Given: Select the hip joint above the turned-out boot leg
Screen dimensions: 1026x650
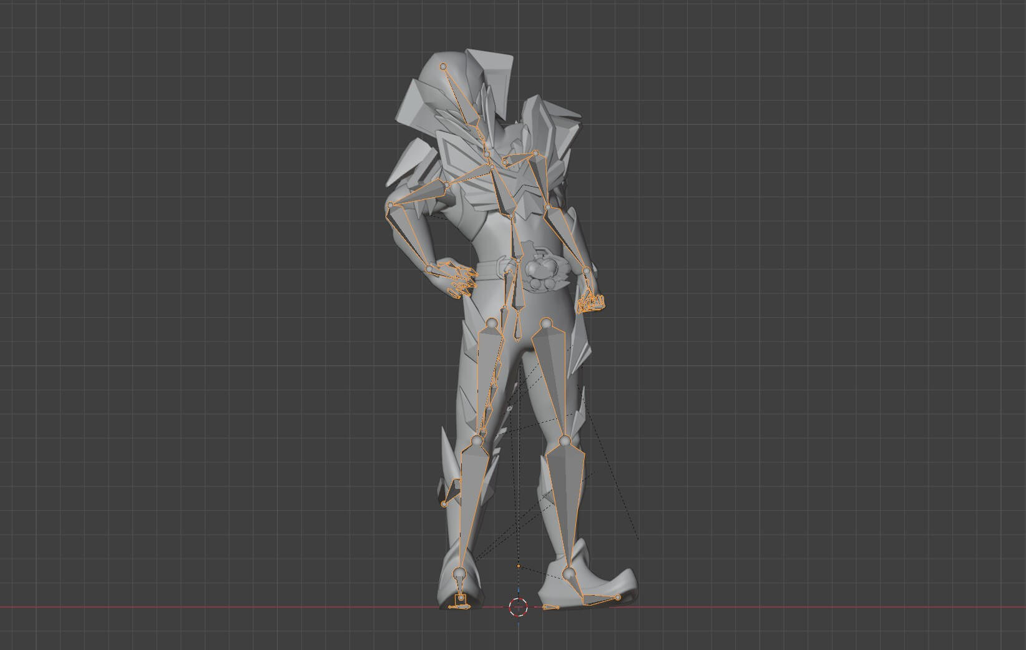Looking at the screenshot, I should pyautogui.click(x=547, y=323).
